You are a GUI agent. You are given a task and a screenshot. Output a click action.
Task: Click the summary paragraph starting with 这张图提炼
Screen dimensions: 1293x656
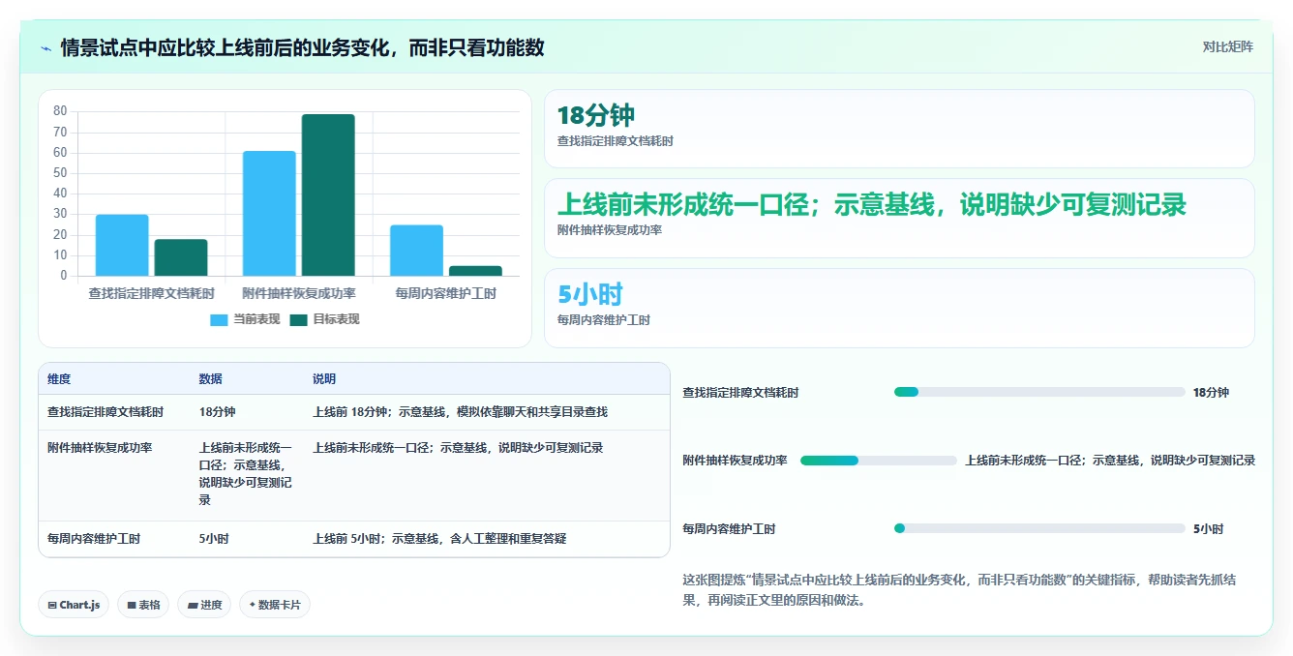coord(959,590)
